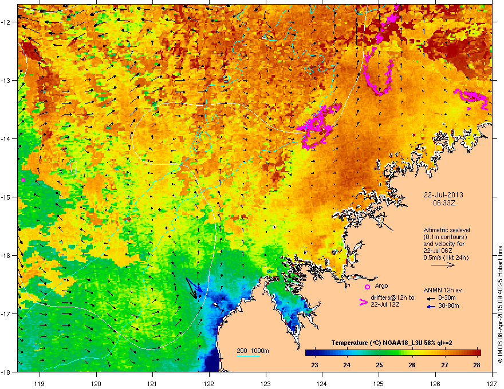Click colorbar tick label 26

[x=412, y=365]
